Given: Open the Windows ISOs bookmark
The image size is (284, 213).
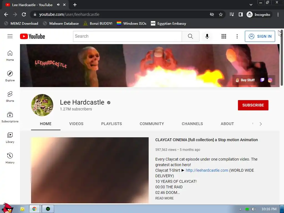Looking at the screenshot, I should [131, 23].
